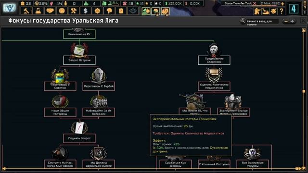The height and width of the screenshot is (173, 308).
Task: Close the State Transfer Tool with X
Action: coord(255,3)
